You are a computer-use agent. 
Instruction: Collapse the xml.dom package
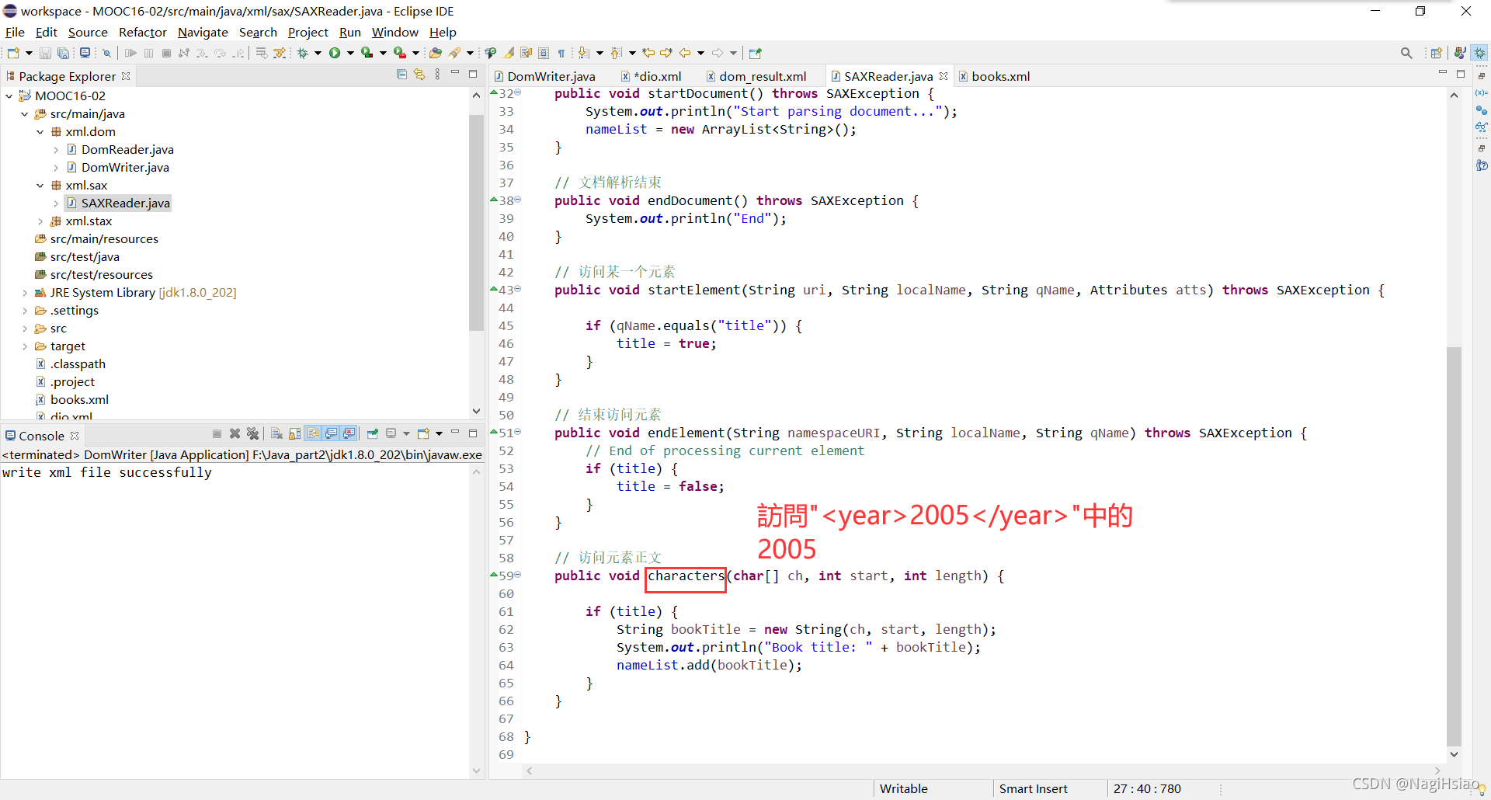40,131
